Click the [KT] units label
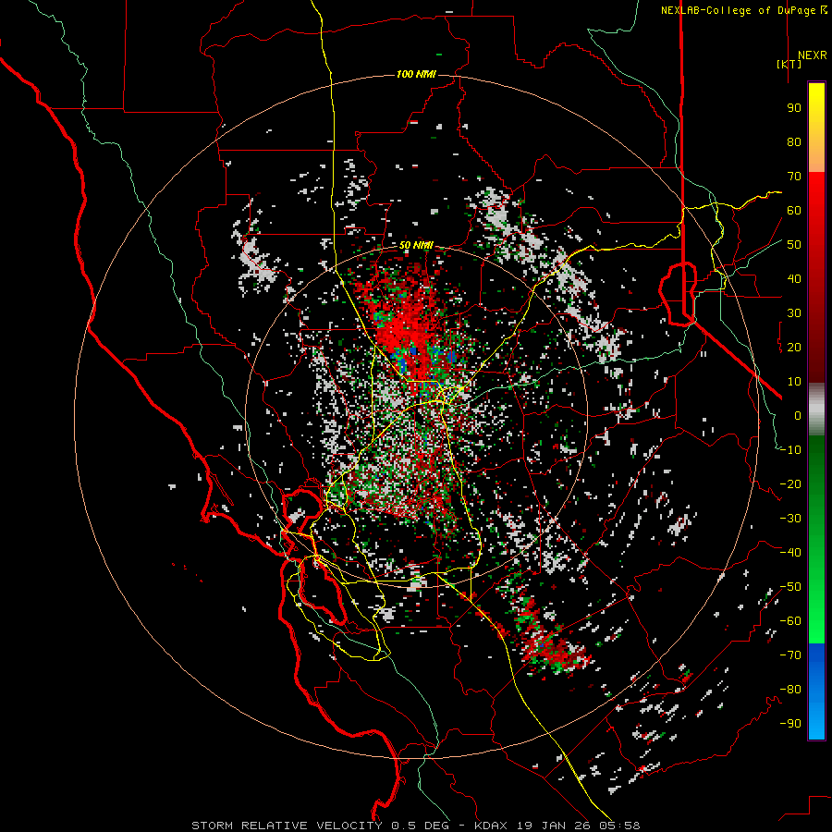The image size is (832, 832). point(789,64)
